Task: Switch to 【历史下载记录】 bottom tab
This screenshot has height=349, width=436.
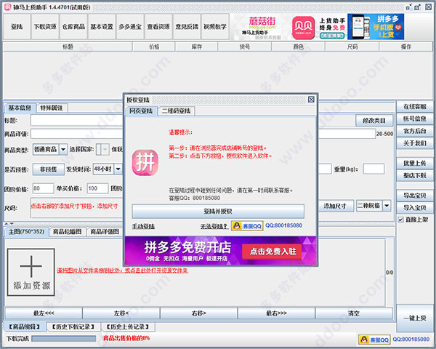Action: coord(73,326)
